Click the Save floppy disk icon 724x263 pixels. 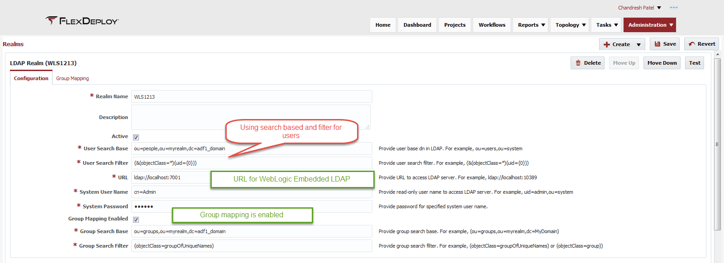(657, 44)
